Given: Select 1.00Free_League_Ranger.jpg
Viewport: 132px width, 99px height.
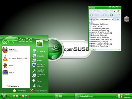Looking at the screenshot, I should point(101,44).
